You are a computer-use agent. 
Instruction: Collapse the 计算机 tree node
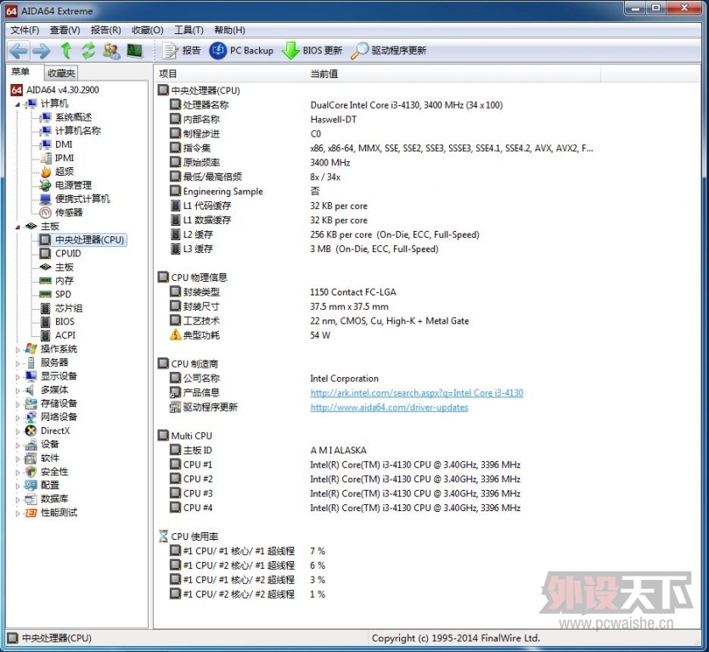coord(18,104)
